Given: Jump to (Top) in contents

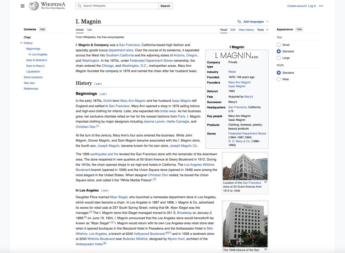Looking at the screenshot, I should click(x=27, y=37).
